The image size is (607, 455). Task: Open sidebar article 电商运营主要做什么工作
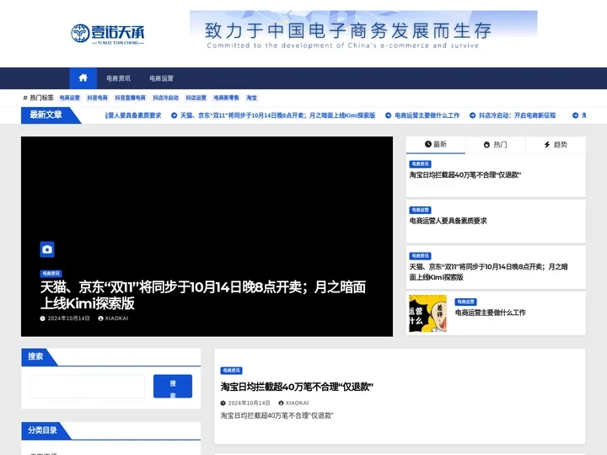click(x=490, y=313)
